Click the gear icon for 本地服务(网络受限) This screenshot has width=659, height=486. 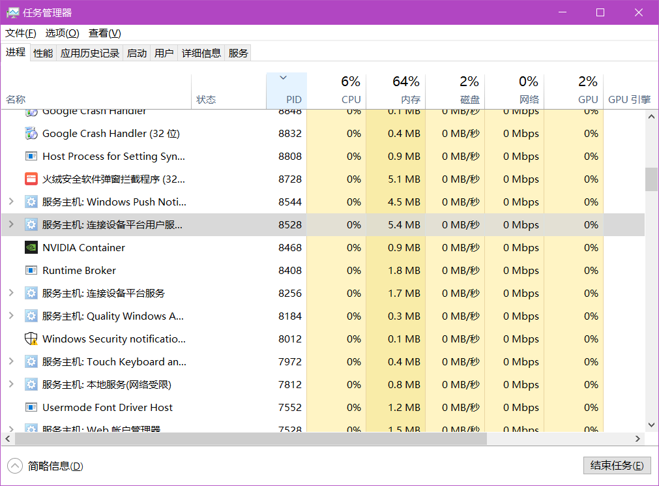[31, 385]
